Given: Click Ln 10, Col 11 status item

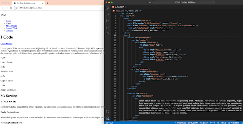Looking at the screenshot, I should tap(193, 123).
